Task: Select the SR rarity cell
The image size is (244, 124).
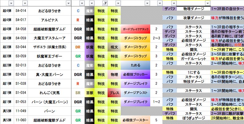Action: [78, 93]
